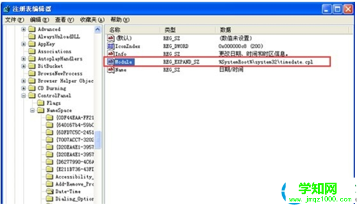Viewport: 358px width, 206px height.
Task: Click the tree pane scrollbar thumb
Action: point(97,139)
